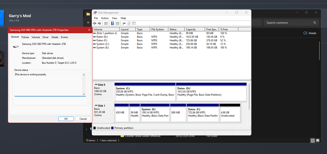
Task: Click the Show/Hide Action Pane toolbar icon
Action: [117, 23]
